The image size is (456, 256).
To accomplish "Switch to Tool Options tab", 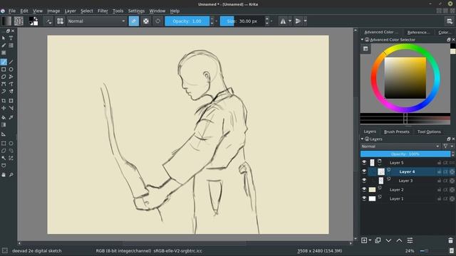I will [x=429, y=132].
